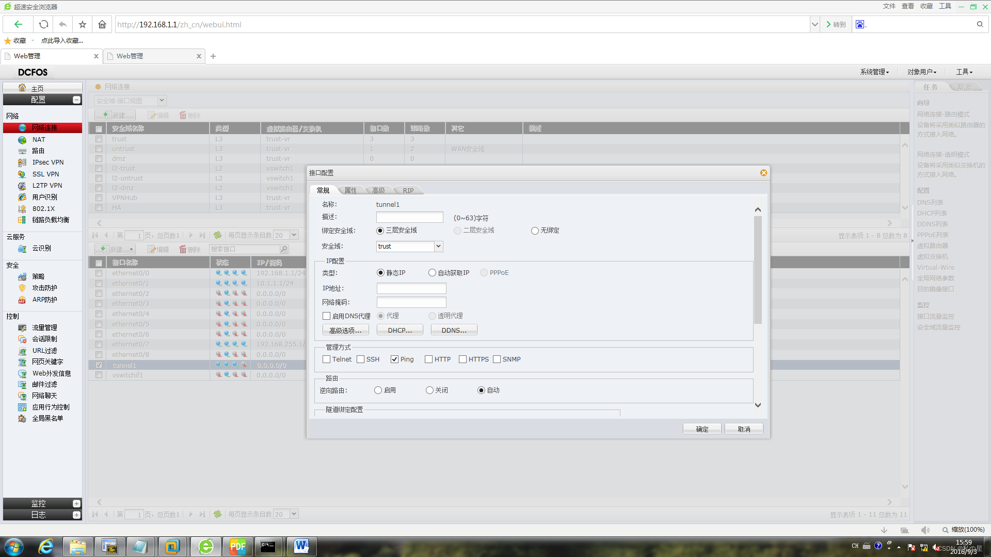This screenshot has height=557, width=991.
Task: Click the IP地址 input field
Action: click(411, 288)
